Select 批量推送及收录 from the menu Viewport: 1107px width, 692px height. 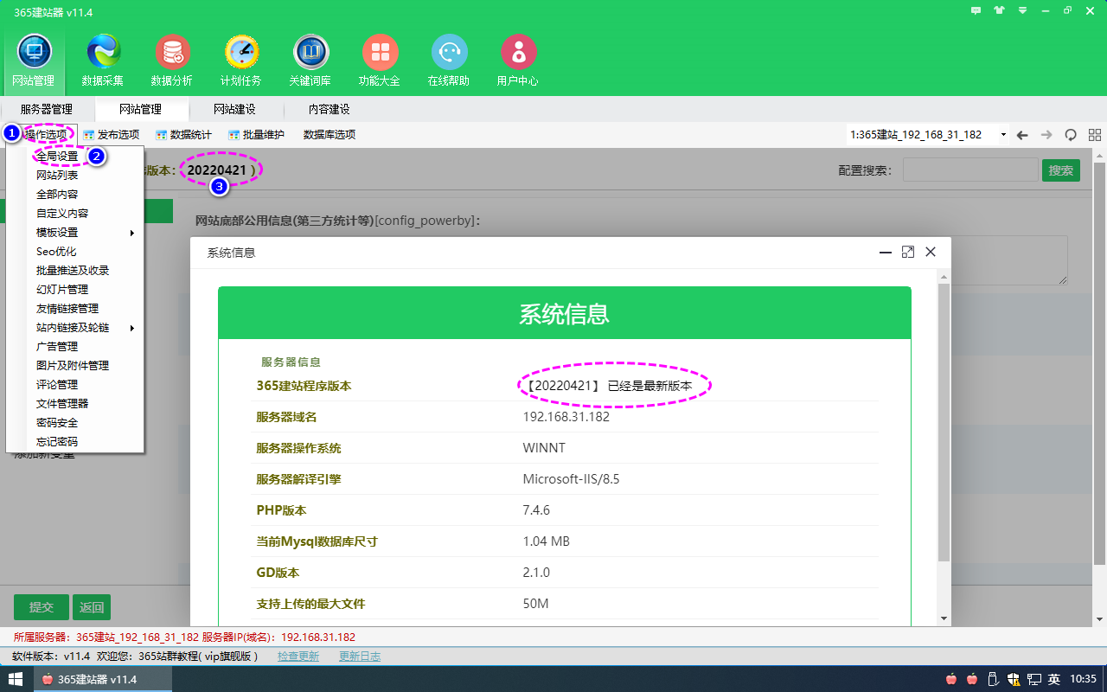[x=74, y=270]
